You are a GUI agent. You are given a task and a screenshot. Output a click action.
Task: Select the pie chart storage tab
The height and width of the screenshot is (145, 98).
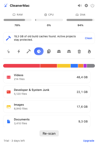pyautogui.click(x=39, y=51)
